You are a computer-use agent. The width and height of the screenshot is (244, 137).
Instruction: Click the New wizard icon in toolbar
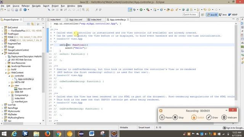pos(2,10)
